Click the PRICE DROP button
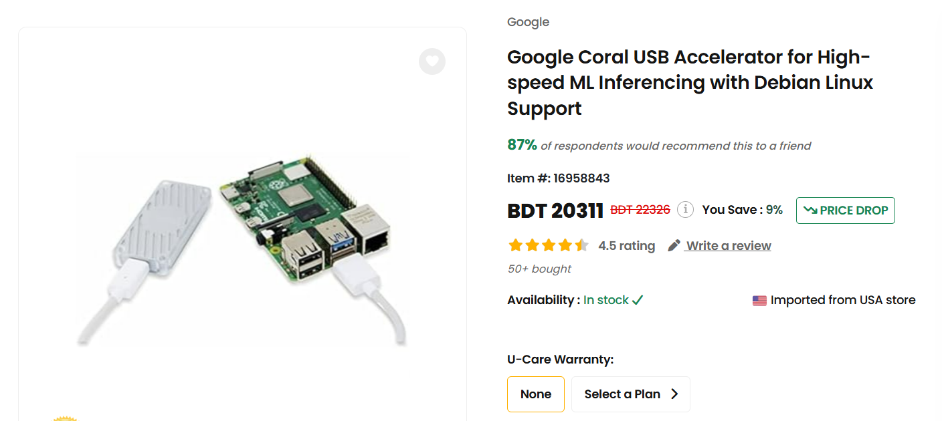This screenshot has width=942, height=421. click(846, 210)
